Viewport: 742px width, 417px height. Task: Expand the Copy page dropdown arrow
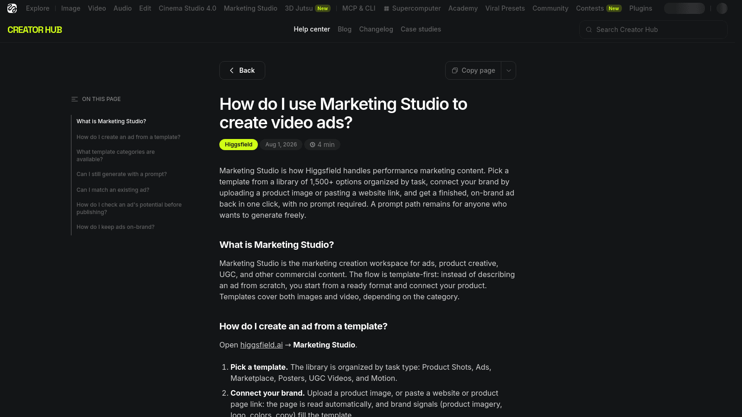(x=509, y=70)
